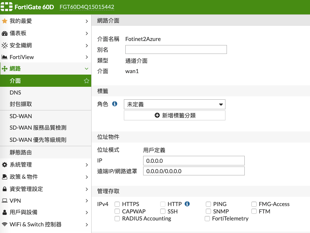Click the 網路介面 page heading
310x233 pixels.
pos(108,20)
